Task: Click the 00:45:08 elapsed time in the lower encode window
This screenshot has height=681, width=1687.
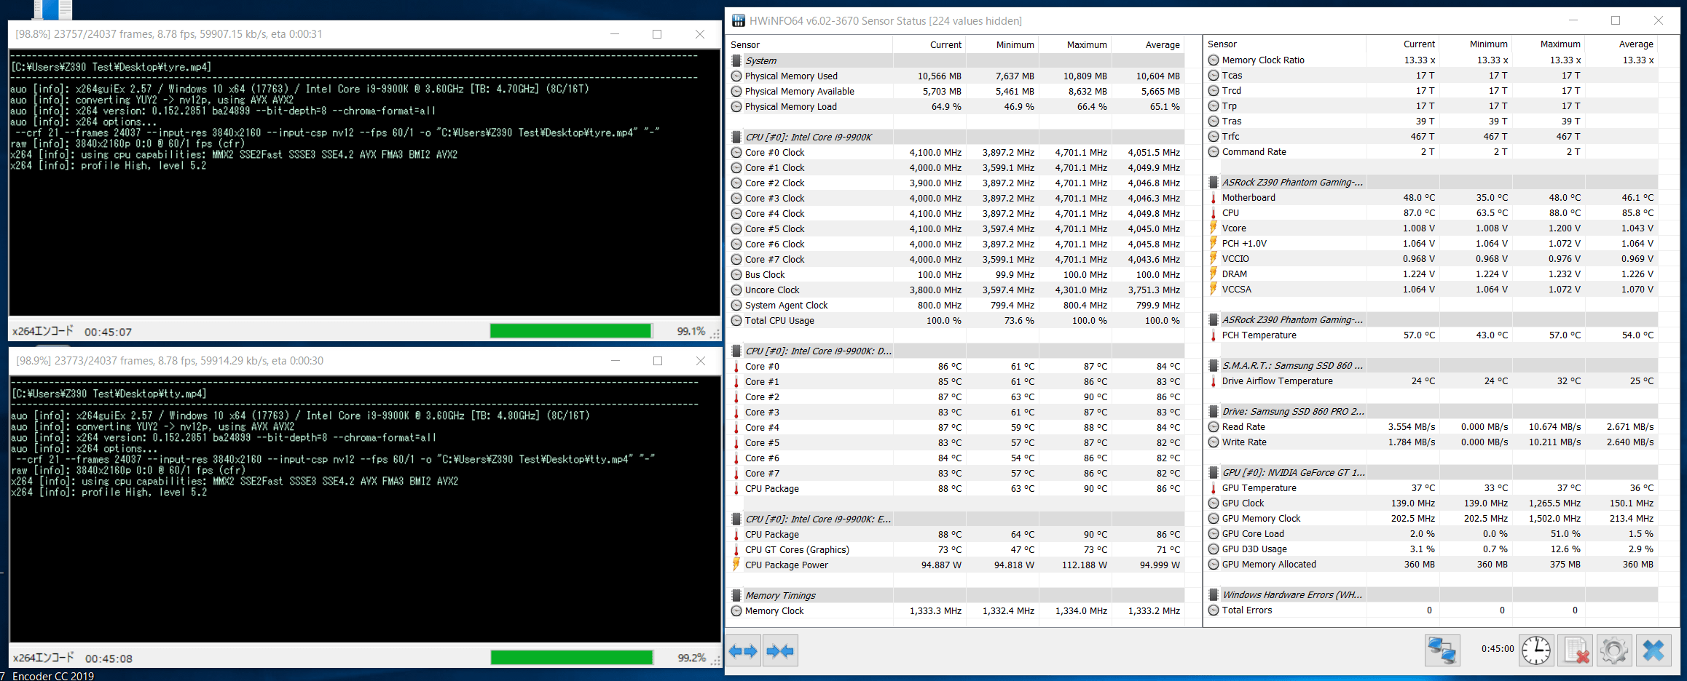Action: [x=109, y=658]
